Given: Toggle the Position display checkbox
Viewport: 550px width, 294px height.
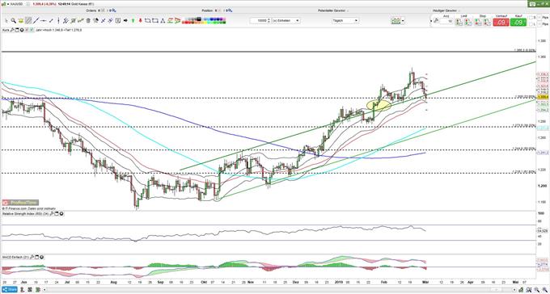Looking at the screenshot, I should point(219,10).
